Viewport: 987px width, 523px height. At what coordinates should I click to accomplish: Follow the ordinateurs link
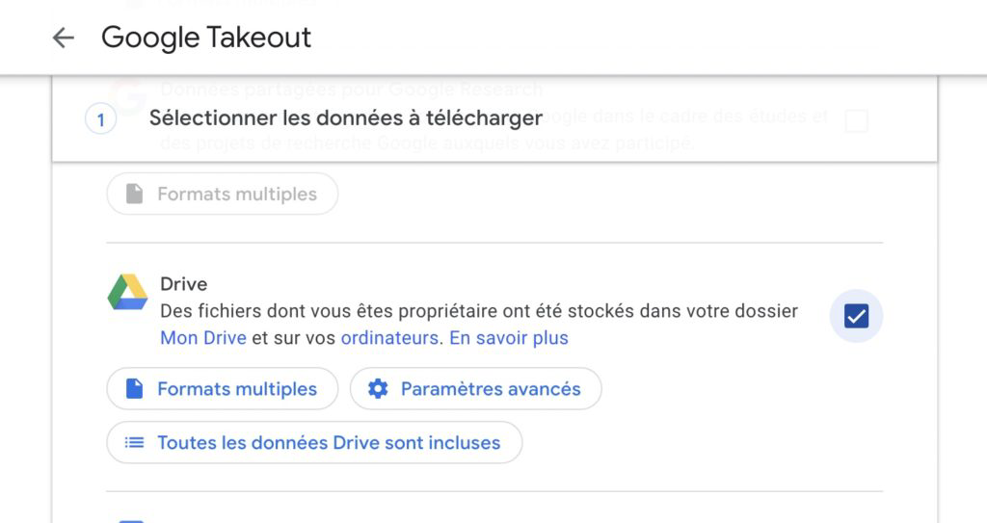tap(389, 338)
